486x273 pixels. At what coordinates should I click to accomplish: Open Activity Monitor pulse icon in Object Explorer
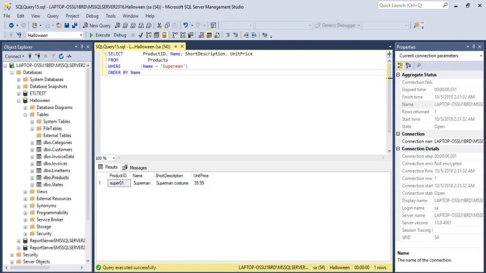[x=69, y=56]
